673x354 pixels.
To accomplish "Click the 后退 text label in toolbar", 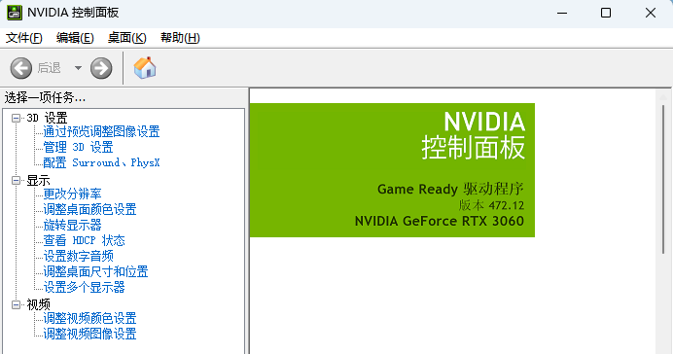I will pyautogui.click(x=49, y=68).
